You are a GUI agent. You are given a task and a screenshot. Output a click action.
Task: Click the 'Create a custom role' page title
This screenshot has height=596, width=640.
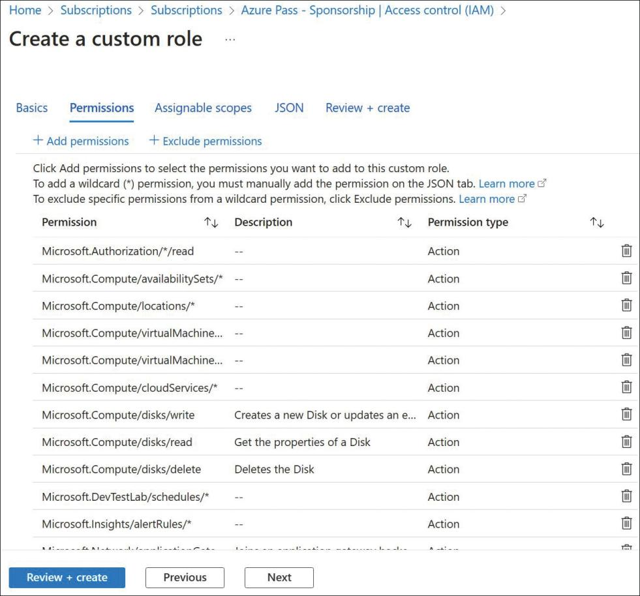(106, 39)
